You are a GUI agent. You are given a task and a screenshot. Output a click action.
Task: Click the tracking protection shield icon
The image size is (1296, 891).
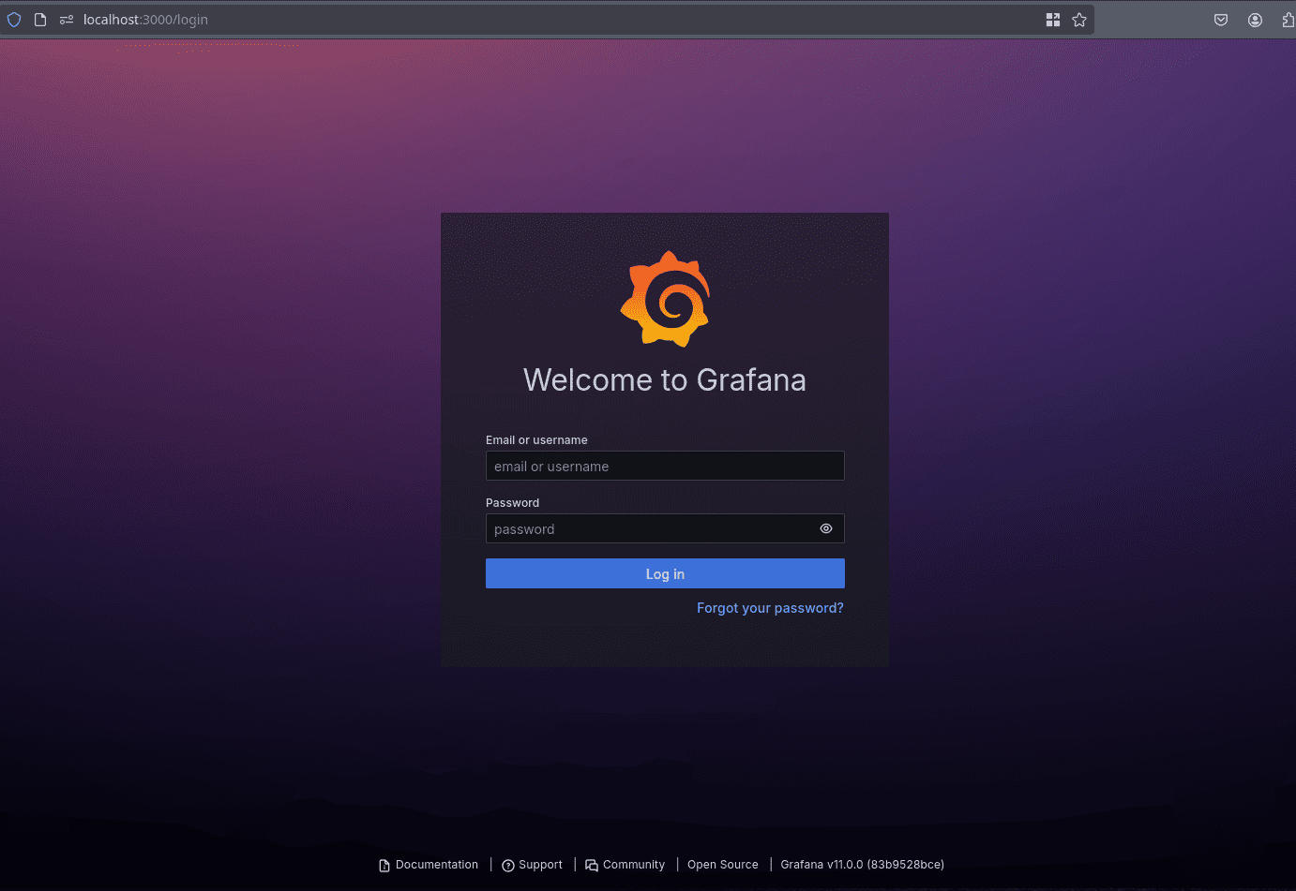tap(14, 20)
